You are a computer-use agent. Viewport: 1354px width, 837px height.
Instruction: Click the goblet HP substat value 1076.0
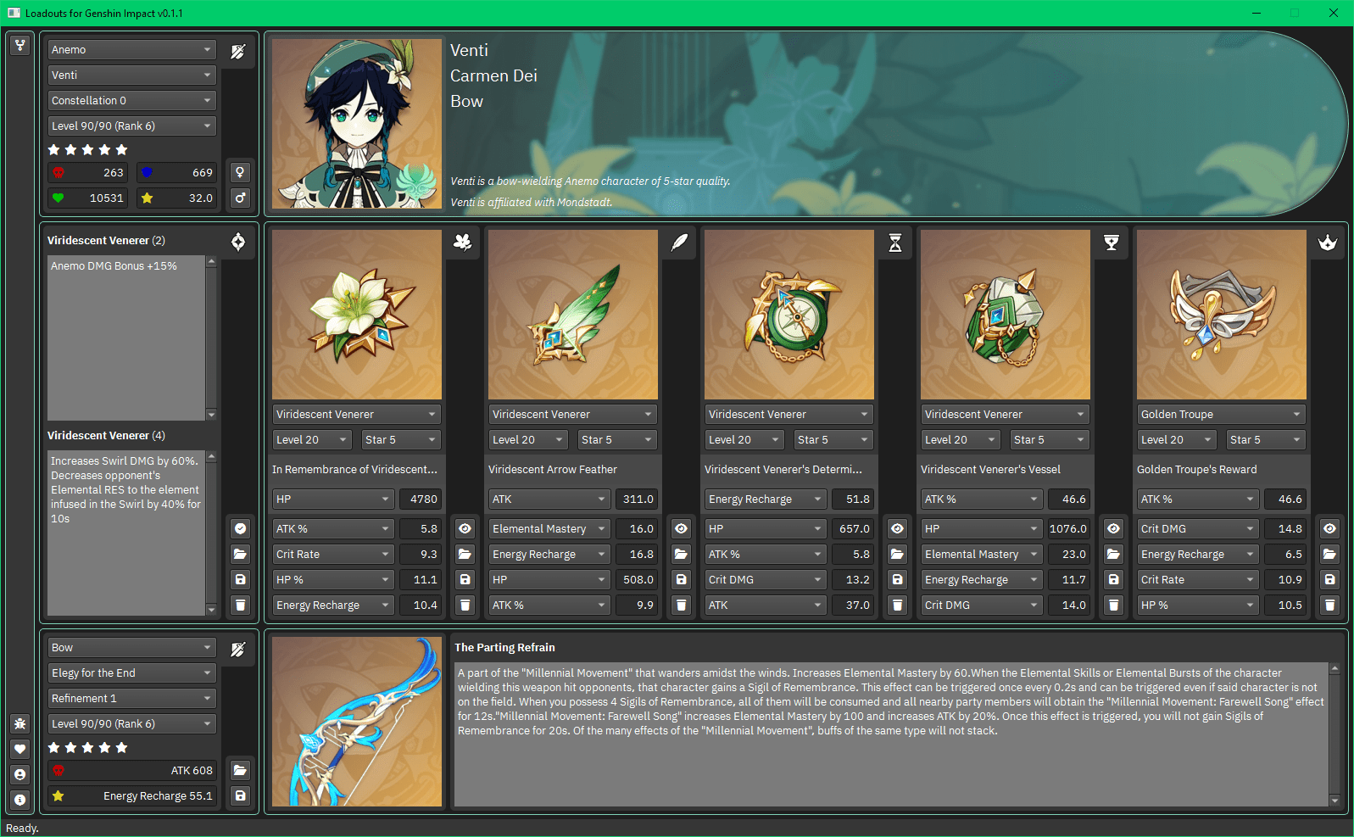(1068, 528)
